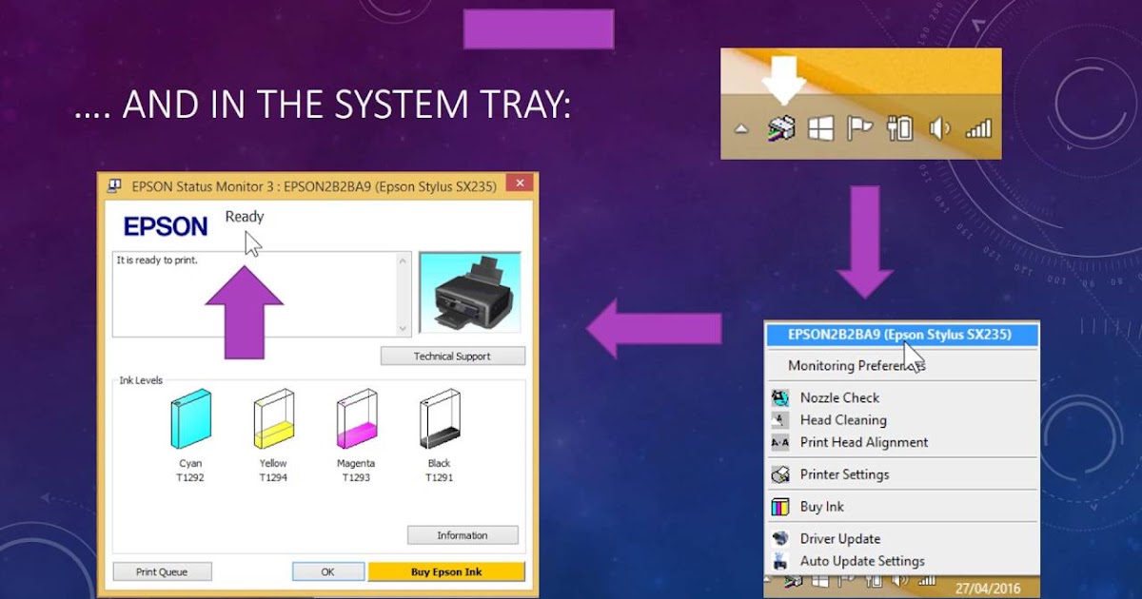
Task: Click the Auto Update Settings icon
Action: [x=780, y=561]
